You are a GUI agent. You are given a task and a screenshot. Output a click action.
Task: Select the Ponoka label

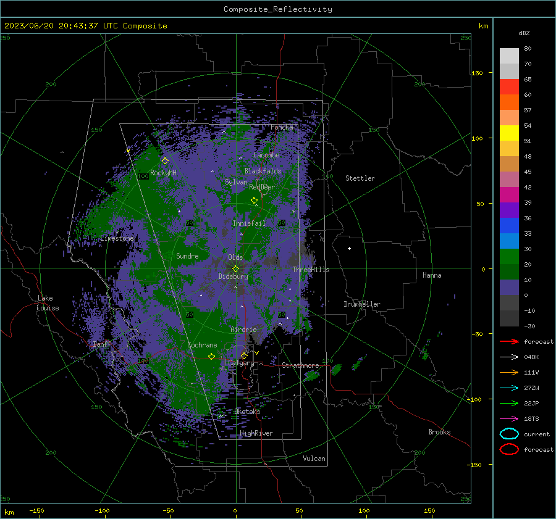pos(282,127)
